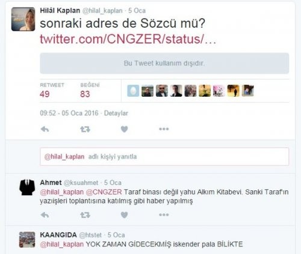The height and width of the screenshot is (254, 301).
Task: Click into the reply to @hilal_kaplan field
Action: pos(164,157)
